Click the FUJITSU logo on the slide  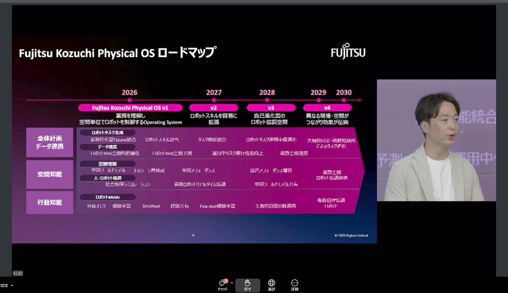(x=348, y=52)
